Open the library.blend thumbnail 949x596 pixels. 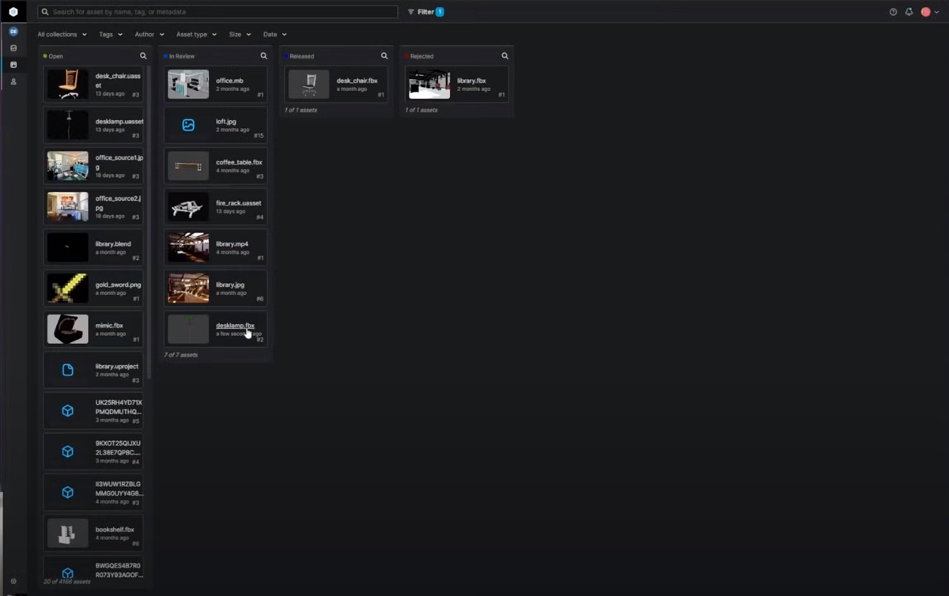coord(68,247)
